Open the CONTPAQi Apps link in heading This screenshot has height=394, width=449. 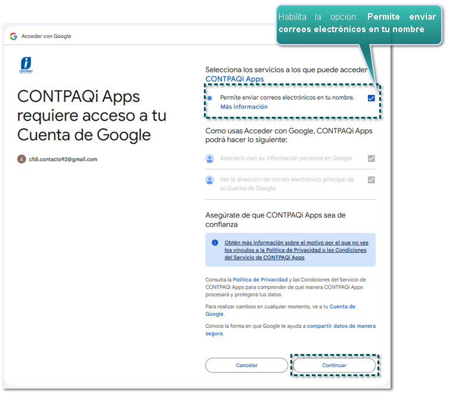pyautogui.click(x=234, y=79)
